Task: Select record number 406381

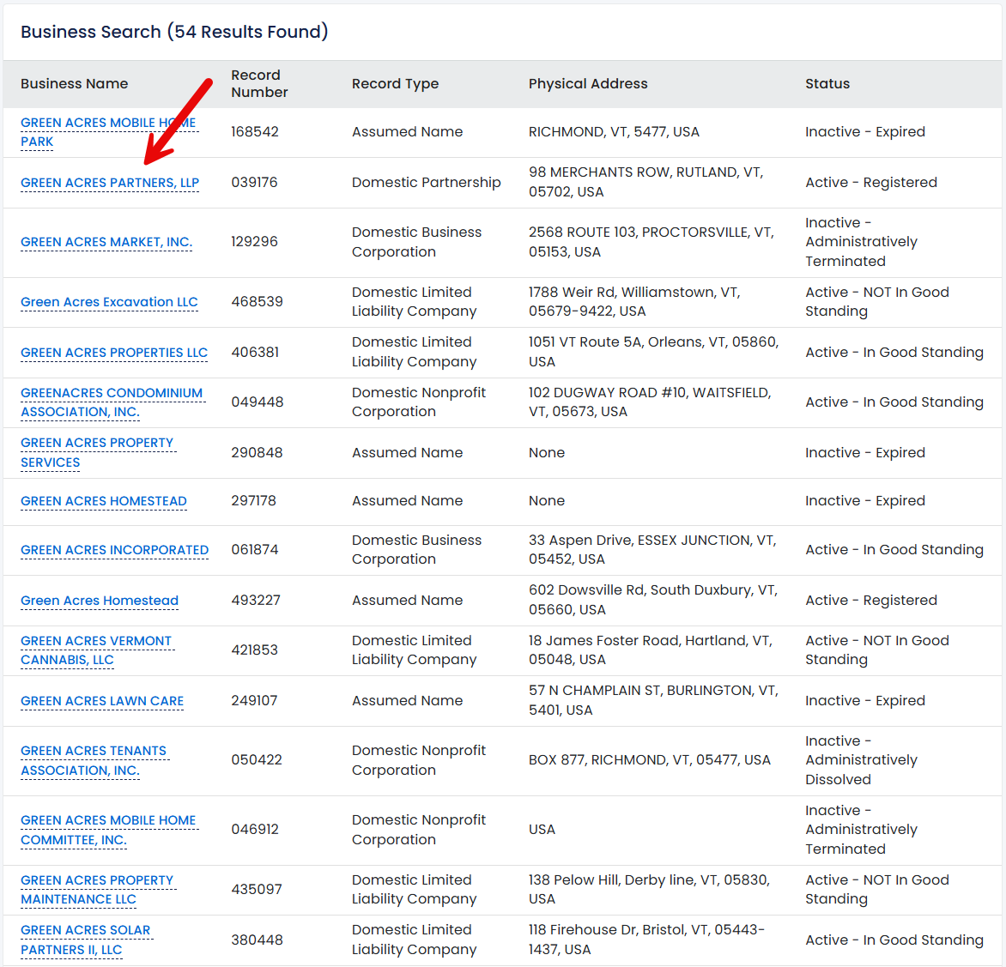Action: coord(255,352)
